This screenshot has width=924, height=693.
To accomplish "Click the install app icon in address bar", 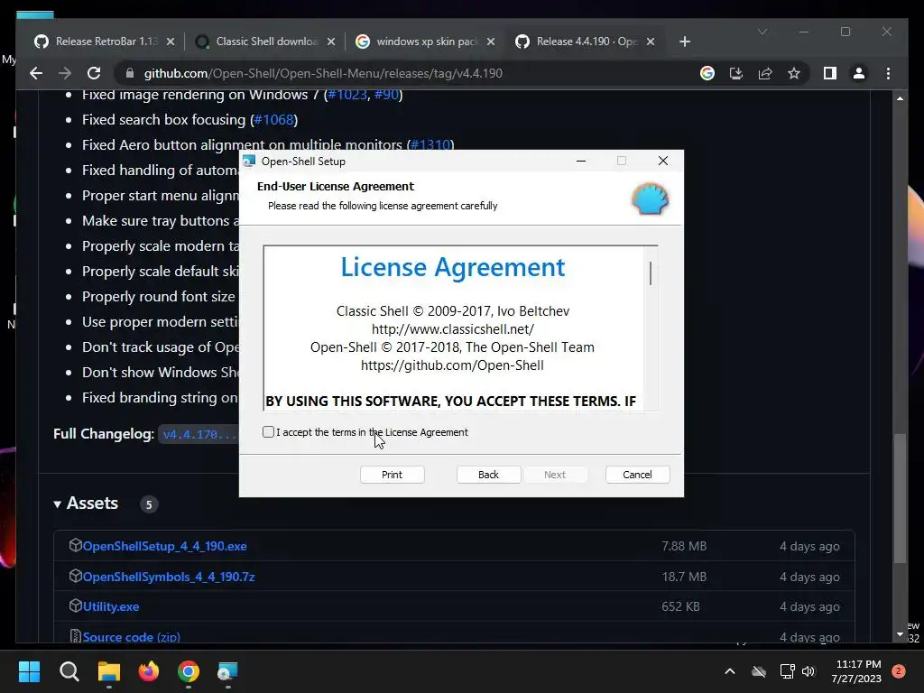I will click(736, 73).
